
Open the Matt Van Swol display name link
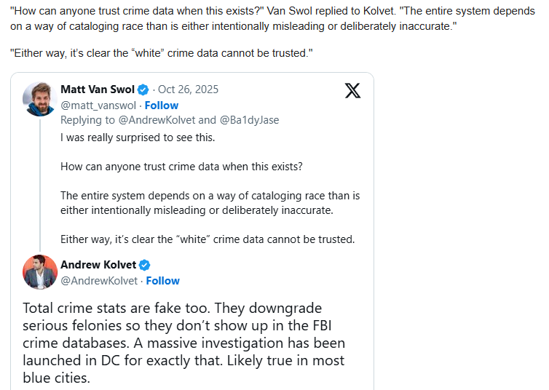[x=98, y=89]
